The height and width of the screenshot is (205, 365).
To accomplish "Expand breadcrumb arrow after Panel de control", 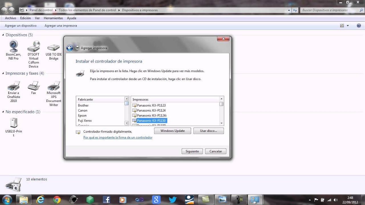I will pos(56,10).
